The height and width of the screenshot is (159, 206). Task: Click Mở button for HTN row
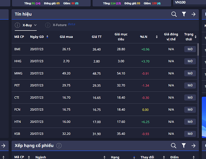pos(190,122)
